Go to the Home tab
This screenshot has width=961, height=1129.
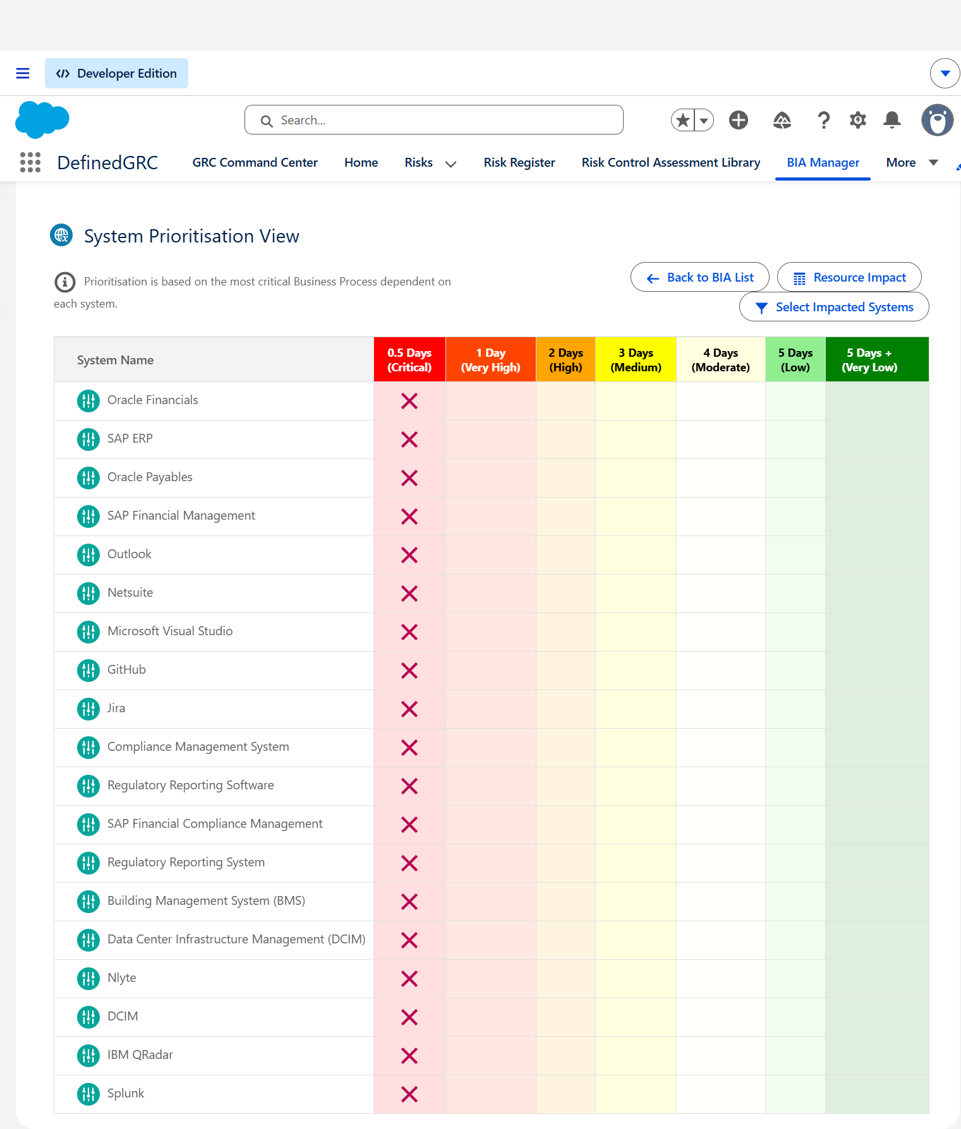pyautogui.click(x=361, y=162)
